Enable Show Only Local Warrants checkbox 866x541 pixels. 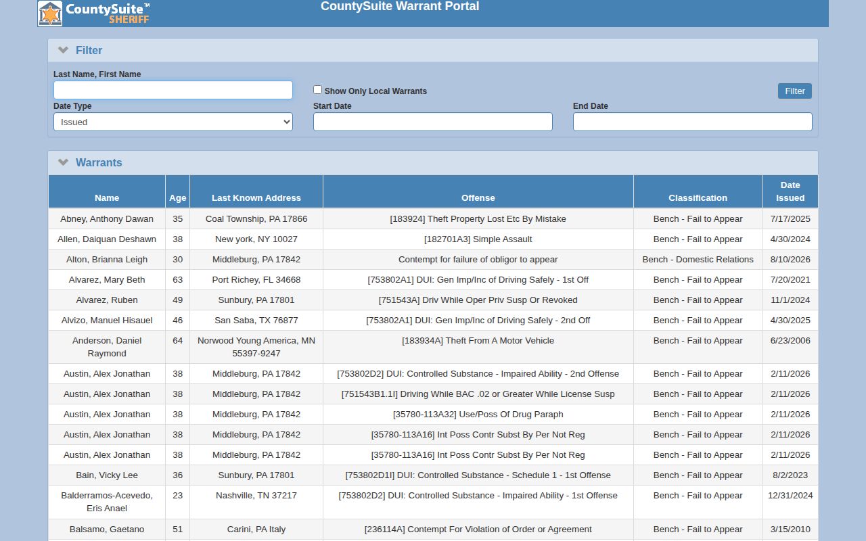[x=317, y=90]
